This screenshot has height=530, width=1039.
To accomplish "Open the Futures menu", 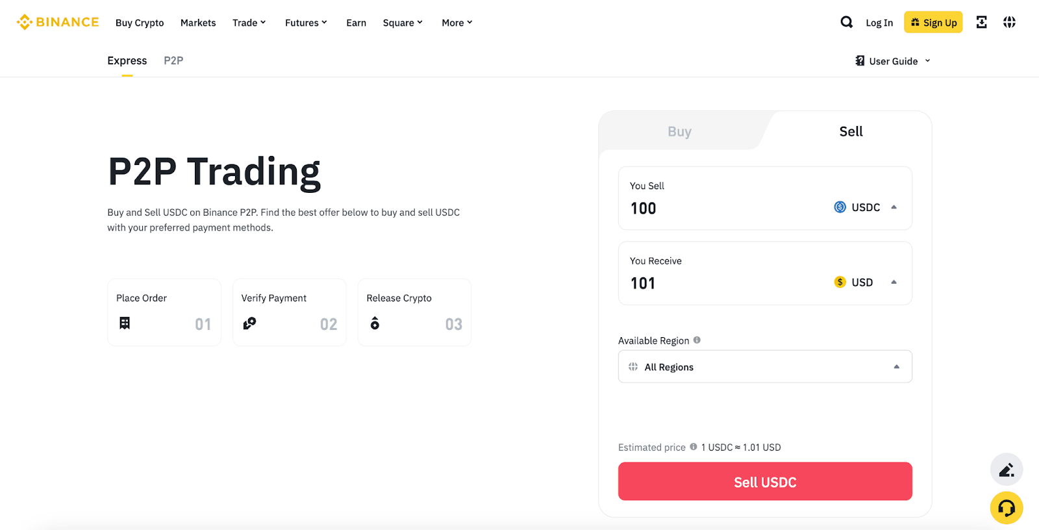I will pyautogui.click(x=306, y=23).
